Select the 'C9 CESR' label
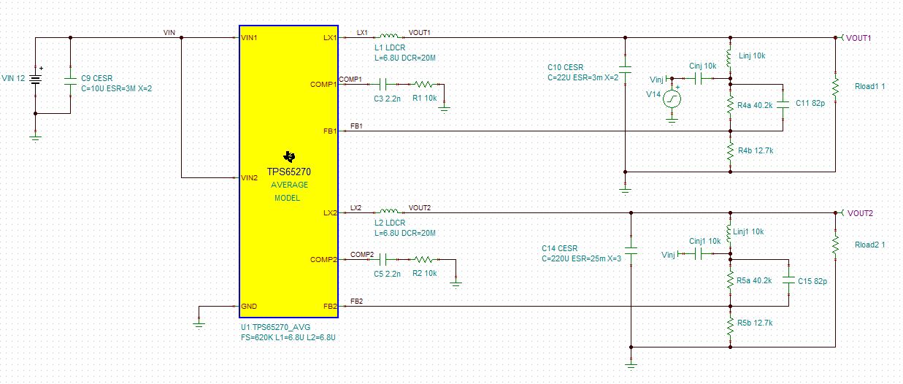Viewport: 903px width, 384px height. [x=96, y=77]
